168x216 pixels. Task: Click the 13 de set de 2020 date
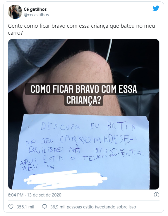44,195
